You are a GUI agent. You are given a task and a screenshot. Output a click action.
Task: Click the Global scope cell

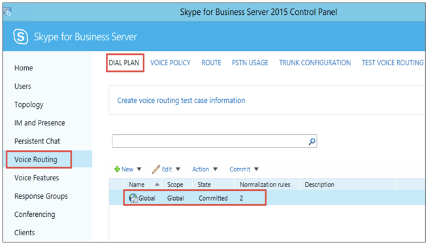pyautogui.click(x=176, y=198)
